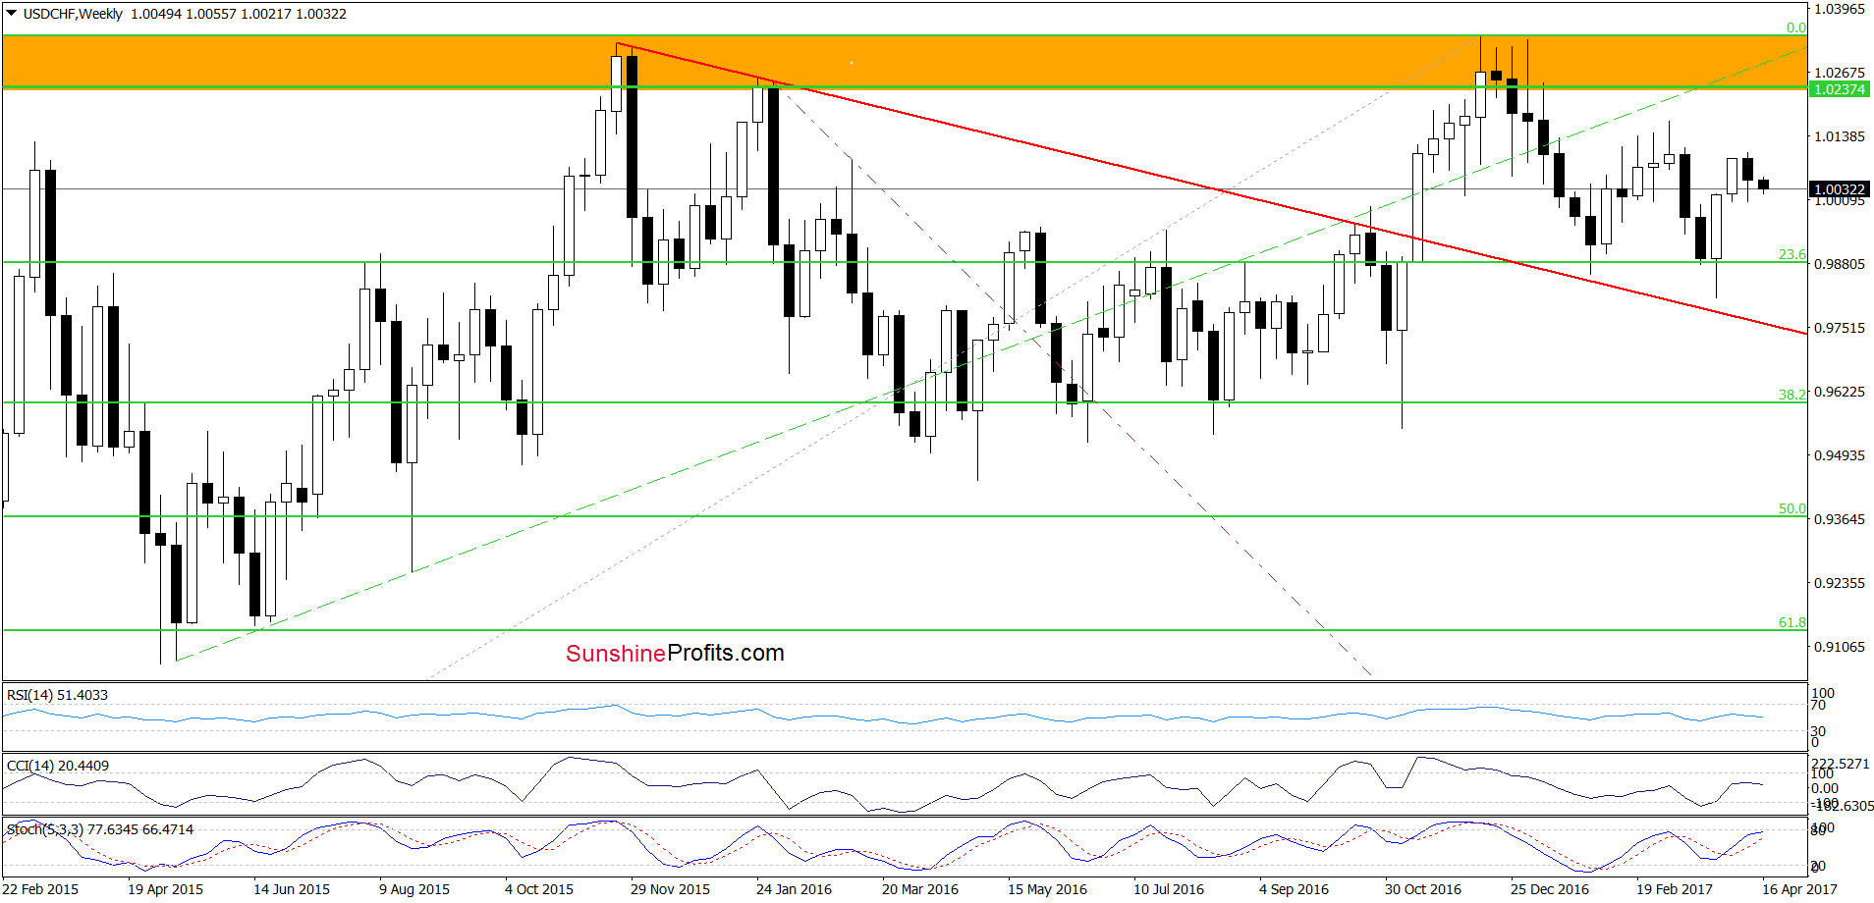
Task: Click the 1.02374 green price label
Action: tap(1839, 89)
